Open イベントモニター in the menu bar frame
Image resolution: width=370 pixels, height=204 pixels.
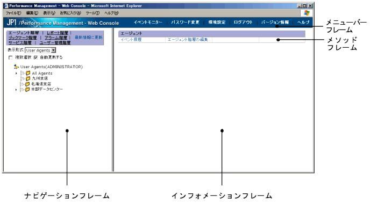(x=148, y=22)
